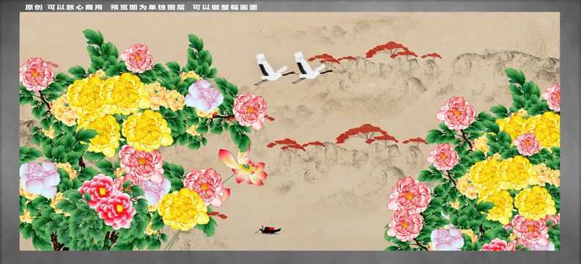
Task: Click the pink peony left of cranes
Action: pos(250,111)
